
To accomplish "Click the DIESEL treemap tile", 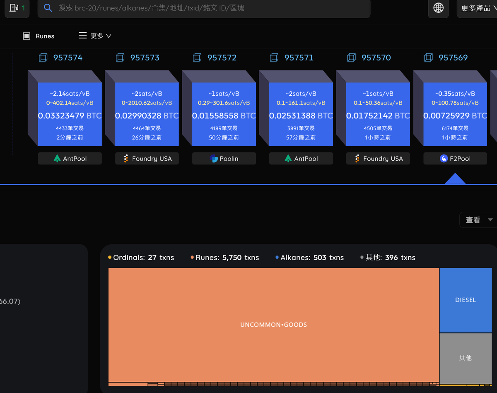I will 466,300.
